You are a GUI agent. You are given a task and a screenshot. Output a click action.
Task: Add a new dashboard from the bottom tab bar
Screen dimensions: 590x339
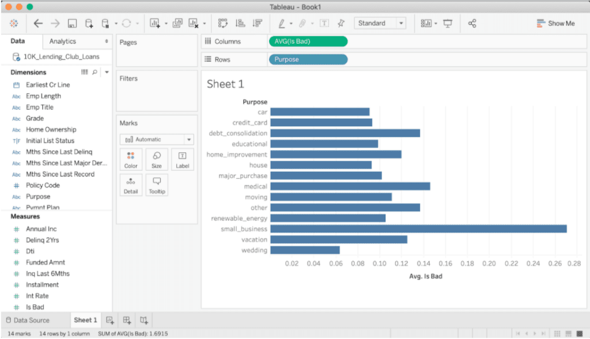coord(127,320)
